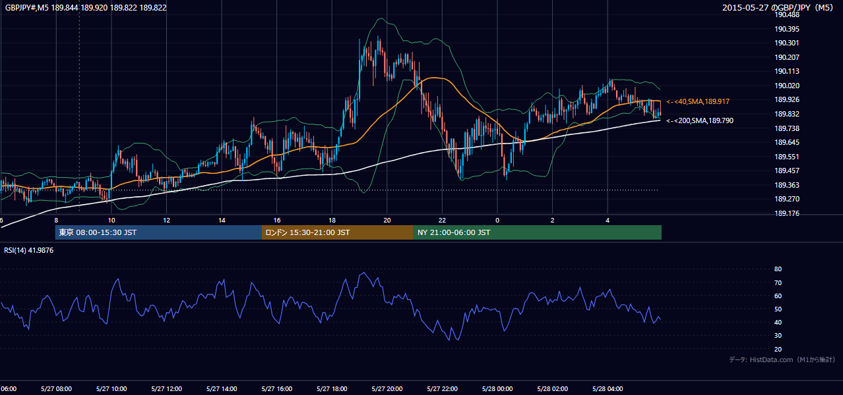Screen dimensions: 843x395
Task: Click the '5/27 08:00' date axis label
Action: 56,388
